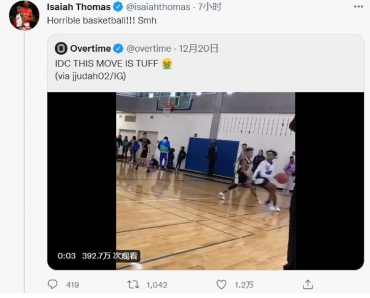Click the 1,042 retweet count
The height and width of the screenshot is (298, 370).
tap(157, 285)
